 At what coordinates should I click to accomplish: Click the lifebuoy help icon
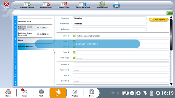click(158, 93)
